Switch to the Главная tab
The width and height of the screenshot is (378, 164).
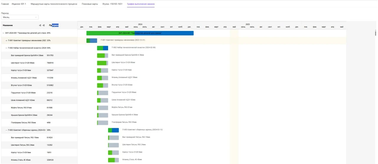pyautogui.click(x=5, y=4)
